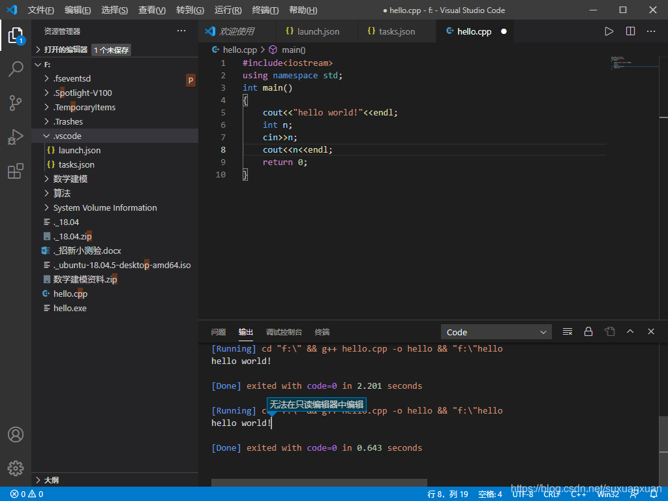Open the 终端(T) menu
Viewport: 668px width, 501px height.
266,10
